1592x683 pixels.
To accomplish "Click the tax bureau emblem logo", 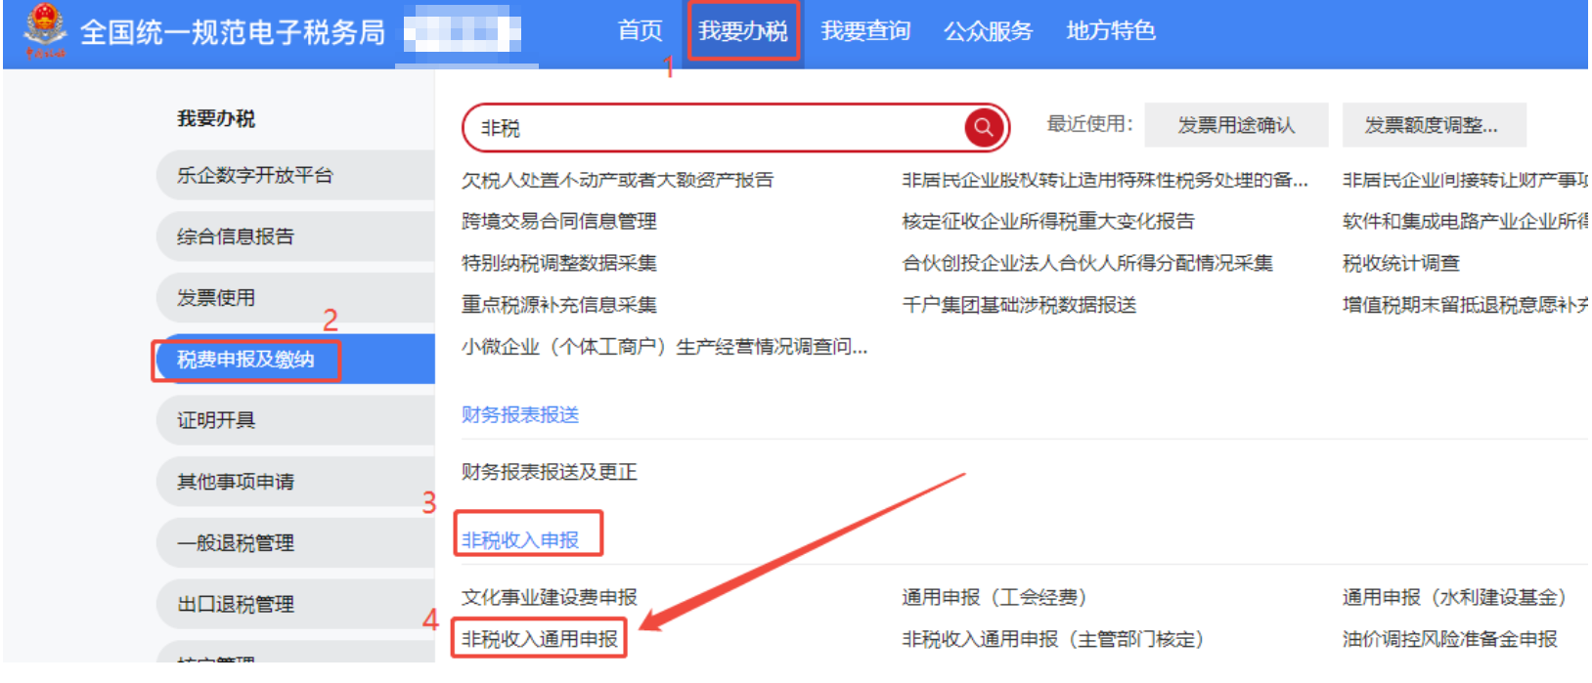I will click(x=44, y=30).
